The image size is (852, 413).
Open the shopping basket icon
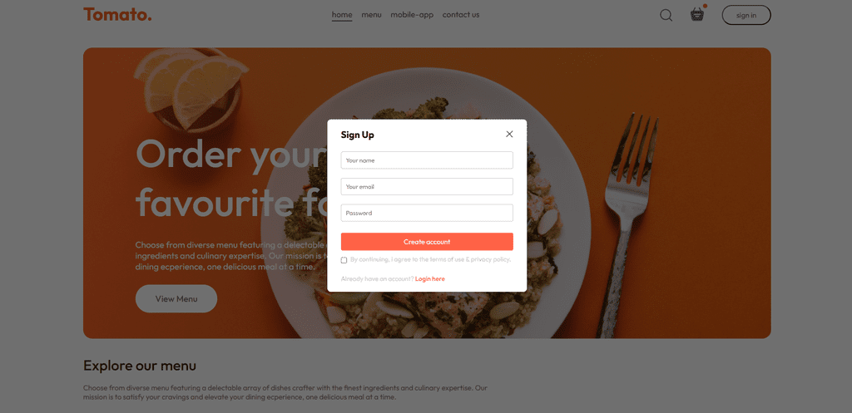pyautogui.click(x=697, y=14)
